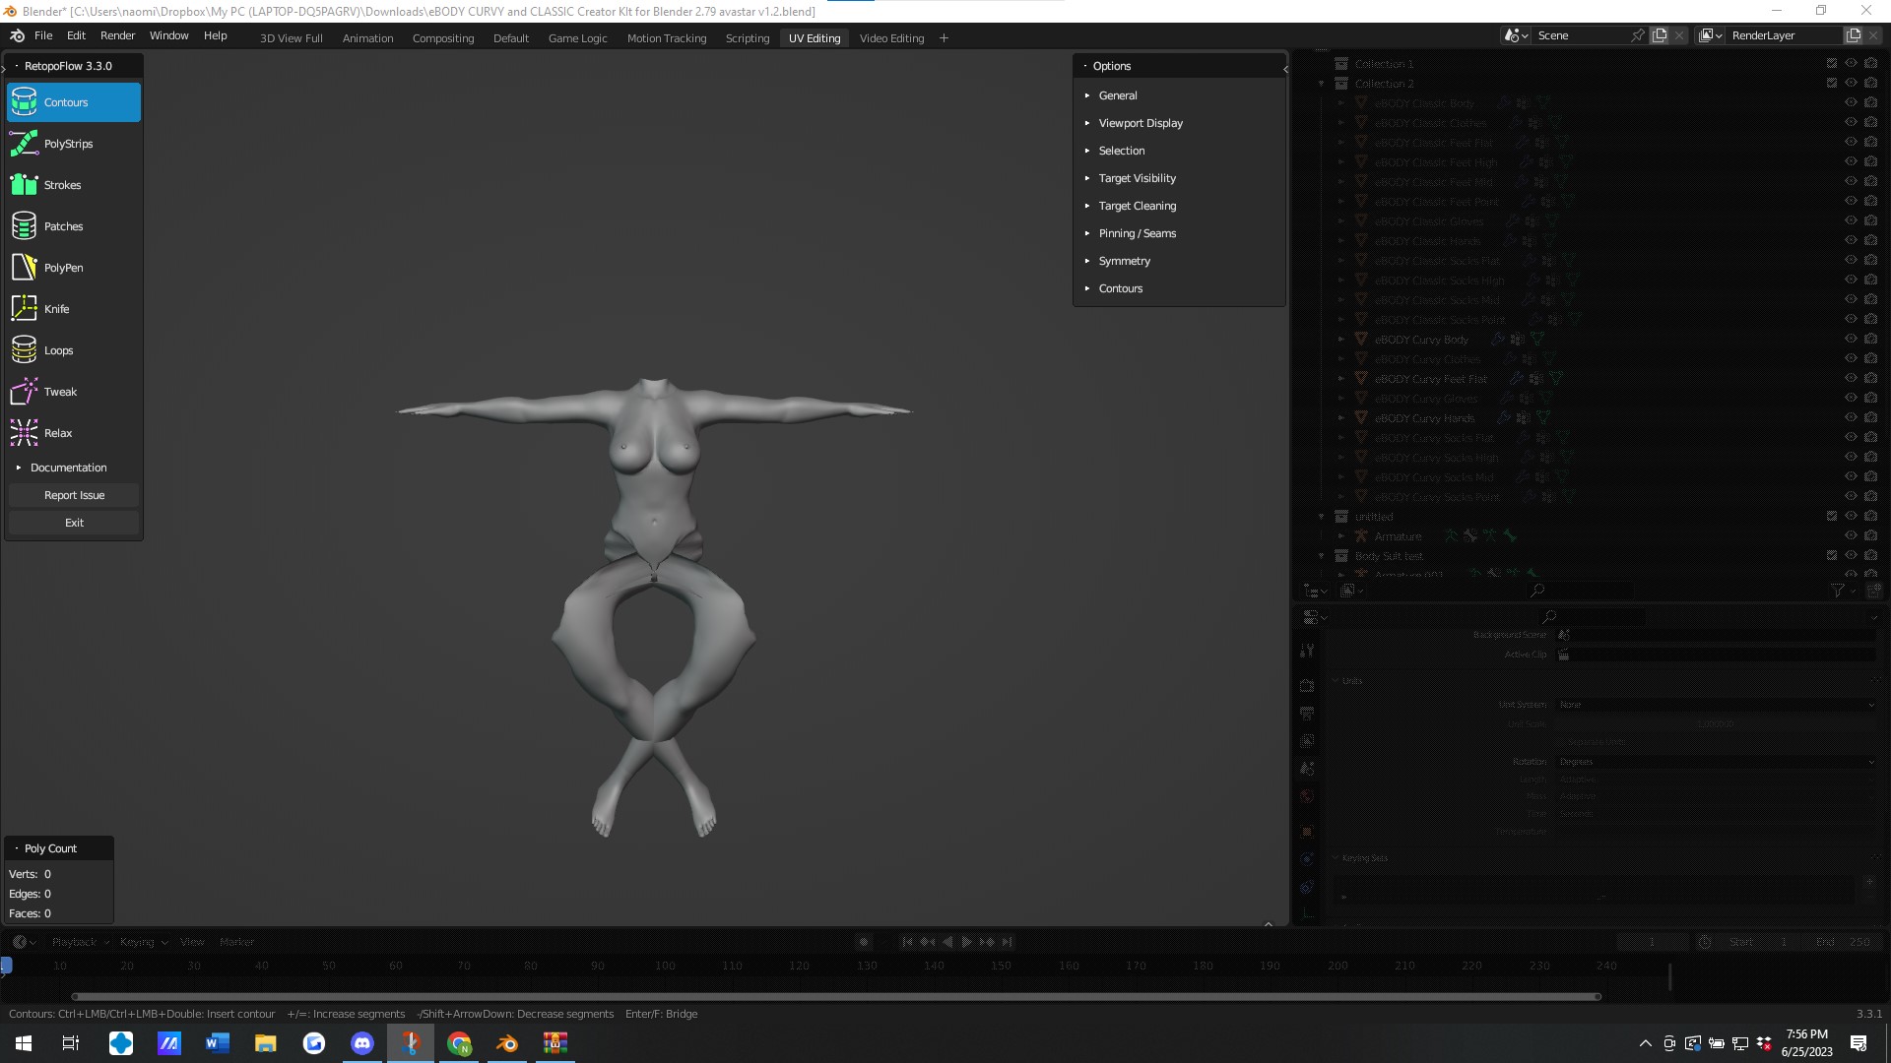This screenshot has width=1891, height=1063.
Task: Expand the Symmetry options section
Action: (x=1124, y=261)
